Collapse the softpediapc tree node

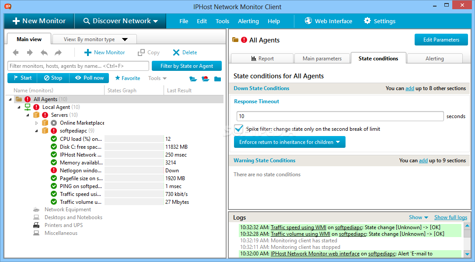[x=37, y=131]
